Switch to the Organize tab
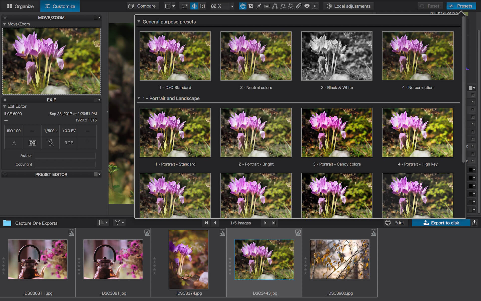Screen dimensions: 481x301 20,6
